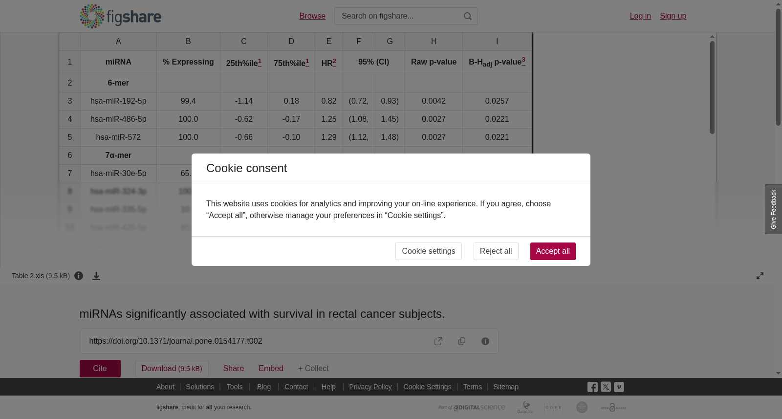Click the search magnifier icon
Screen dimensions: 782x419
pos(468,16)
